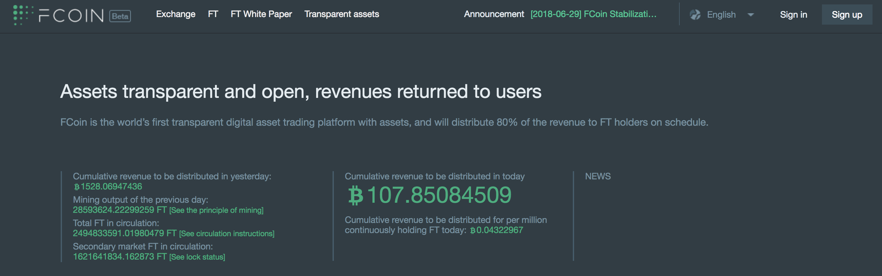
Task: Click the FCoin platform description subtitle
Action: coord(384,122)
